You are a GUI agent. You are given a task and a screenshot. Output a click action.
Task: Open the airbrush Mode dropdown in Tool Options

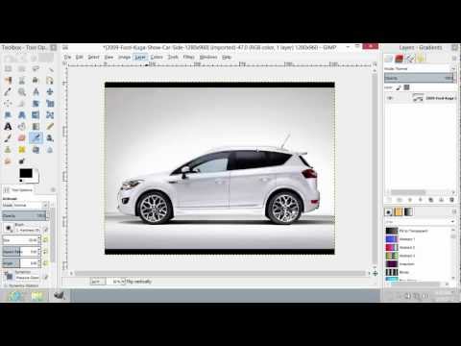tap(25, 205)
